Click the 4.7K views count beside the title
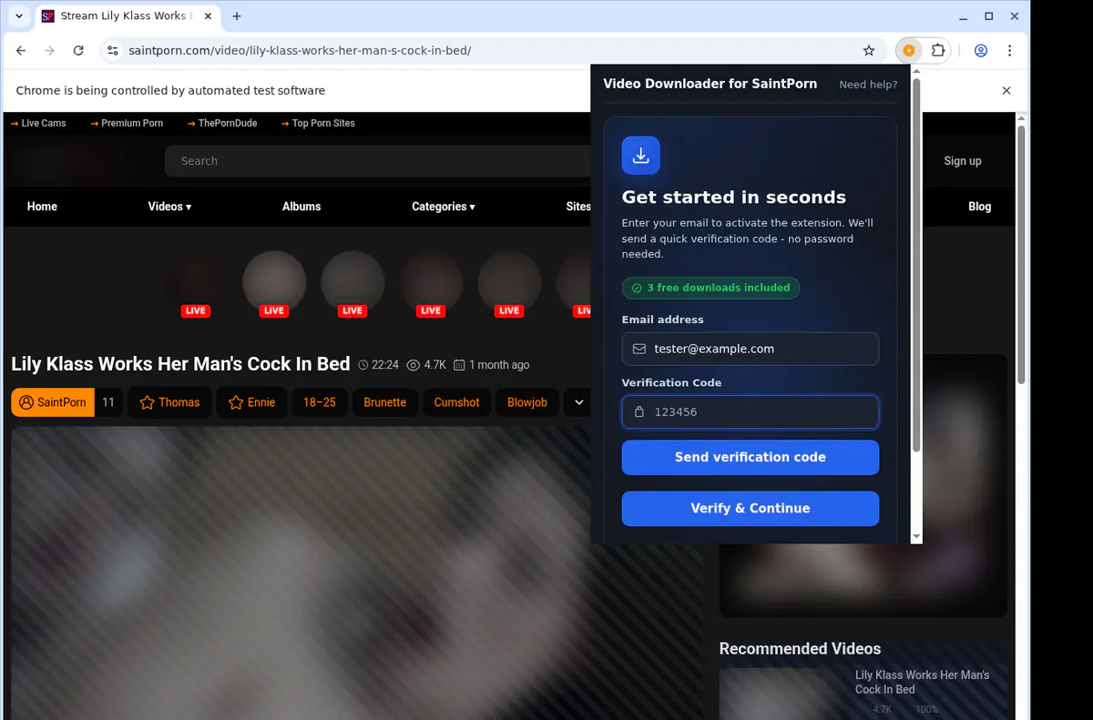1093x720 pixels. pos(426,365)
